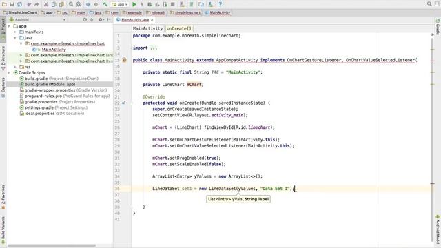Click the collapse all icon in Project panel
The width and height of the screenshot is (441, 248).
92,20
